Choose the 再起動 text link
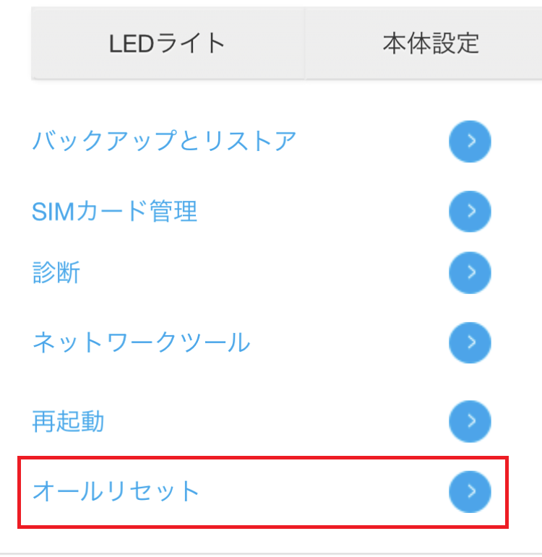The image size is (542, 557). coord(68,421)
